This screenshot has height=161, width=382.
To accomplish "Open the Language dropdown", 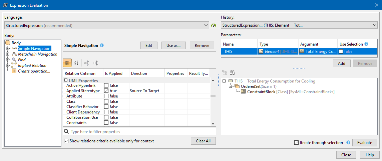I will [206, 25].
